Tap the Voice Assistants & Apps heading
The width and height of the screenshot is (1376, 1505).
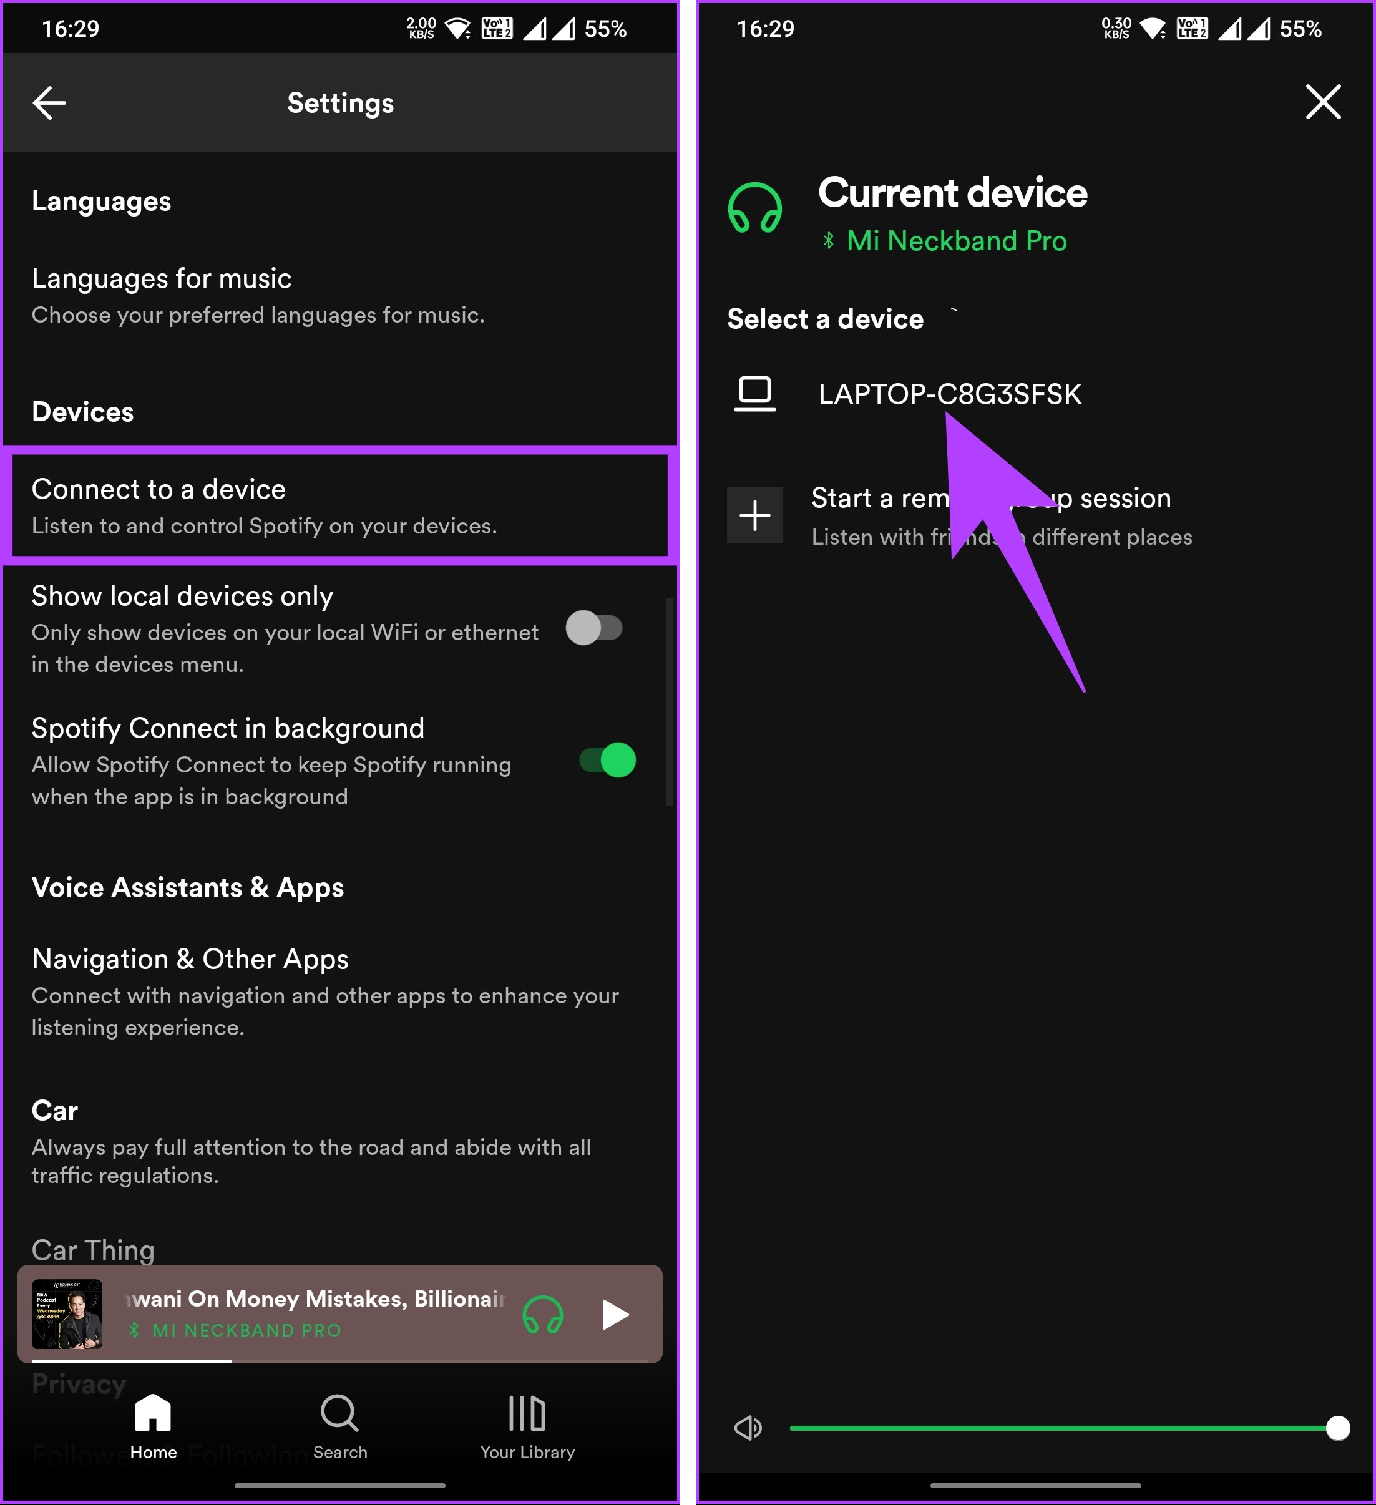coord(187,887)
